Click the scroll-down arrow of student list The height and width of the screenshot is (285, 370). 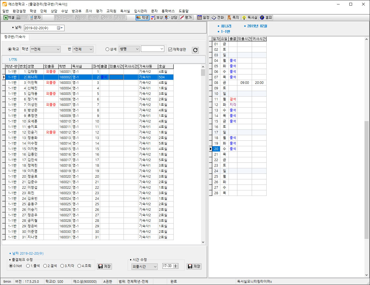[x=203, y=242]
